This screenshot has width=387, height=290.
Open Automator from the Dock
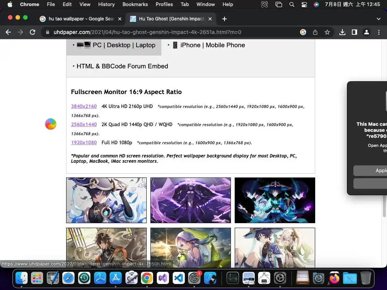click(x=131, y=278)
